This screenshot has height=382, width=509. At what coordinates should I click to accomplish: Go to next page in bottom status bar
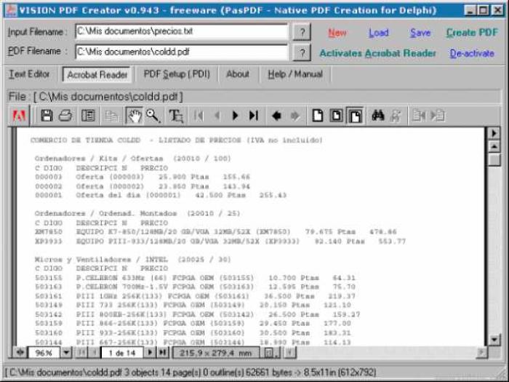pos(150,352)
